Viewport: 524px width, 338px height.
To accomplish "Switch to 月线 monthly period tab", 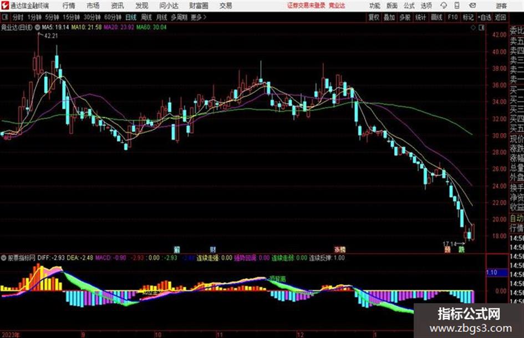I will pyautogui.click(x=162, y=17).
